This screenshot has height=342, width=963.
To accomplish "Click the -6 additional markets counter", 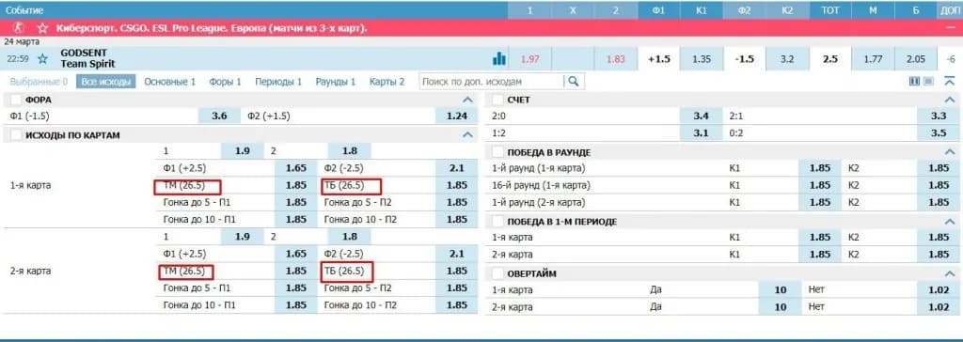I will (x=950, y=59).
